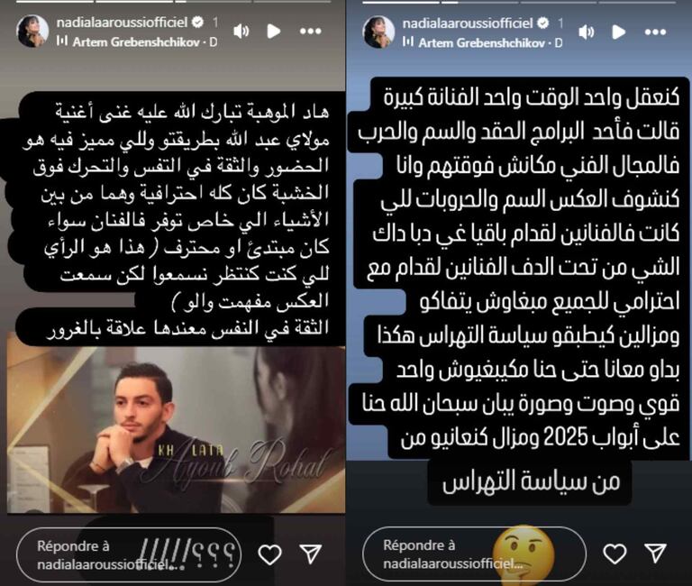
Task: Mute sound on the left story
Action: coord(241,32)
